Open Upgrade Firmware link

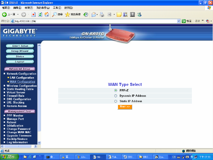(19, 136)
